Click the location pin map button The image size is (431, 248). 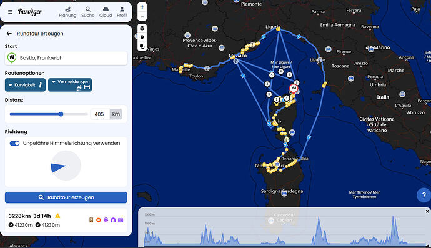pyautogui.click(x=142, y=37)
